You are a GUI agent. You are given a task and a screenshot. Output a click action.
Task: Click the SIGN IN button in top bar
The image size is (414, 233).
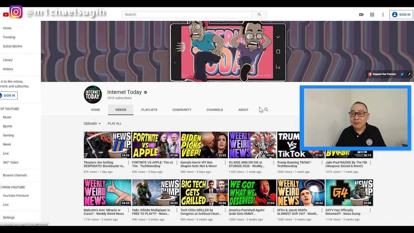tap(401, 15)
